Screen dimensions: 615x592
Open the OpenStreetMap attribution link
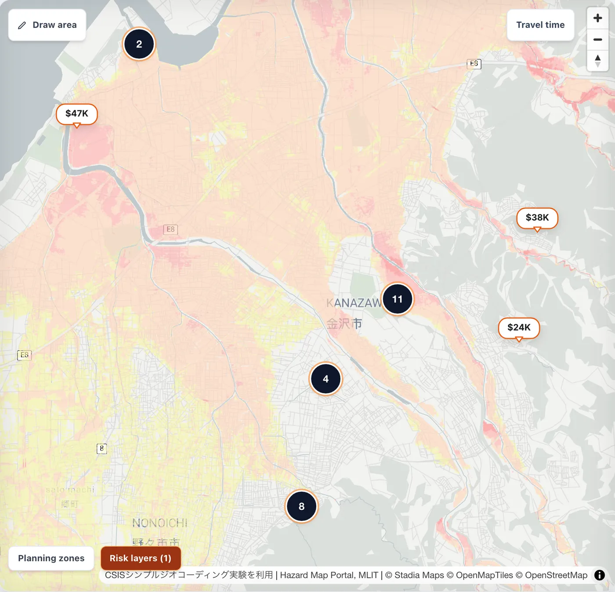pyautogui.click(x=551, y=575)
